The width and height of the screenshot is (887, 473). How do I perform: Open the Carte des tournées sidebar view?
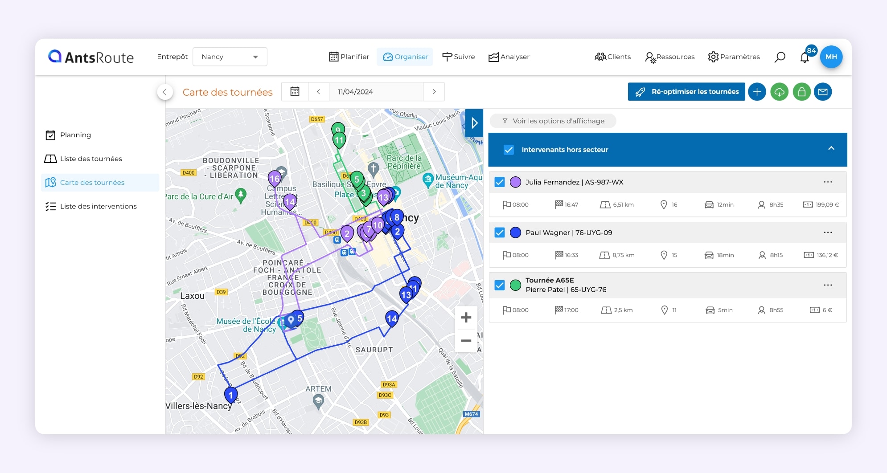tap(92, 182)
